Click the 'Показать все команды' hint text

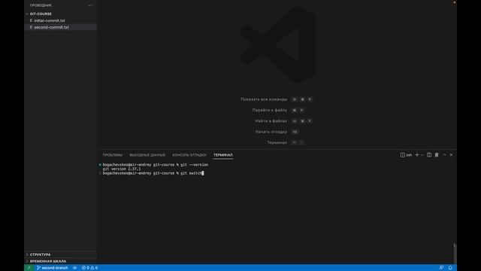tap(264, 99)
